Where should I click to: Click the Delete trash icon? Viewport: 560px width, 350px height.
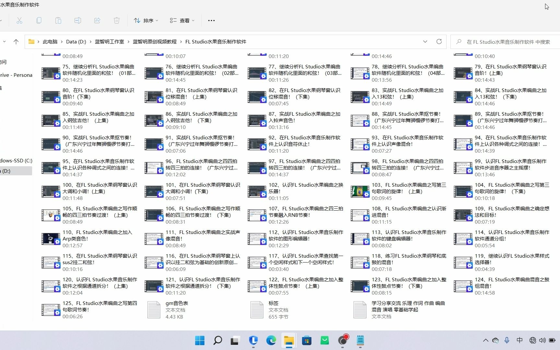click(x=117, y=20)
